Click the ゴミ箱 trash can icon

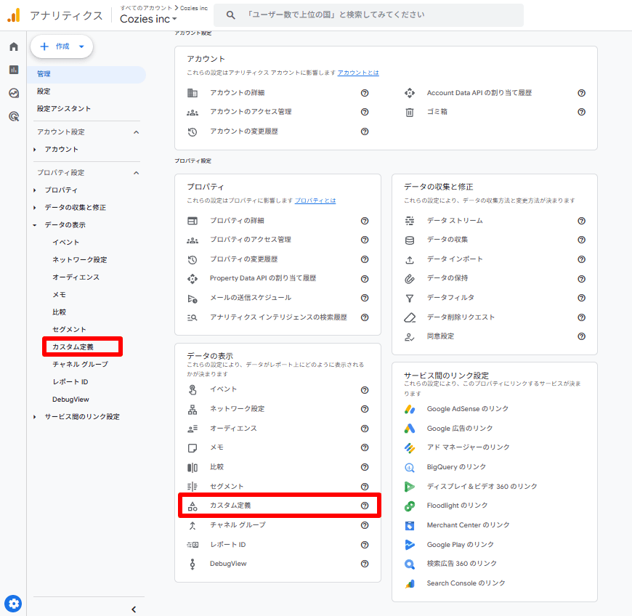point(410,112)
